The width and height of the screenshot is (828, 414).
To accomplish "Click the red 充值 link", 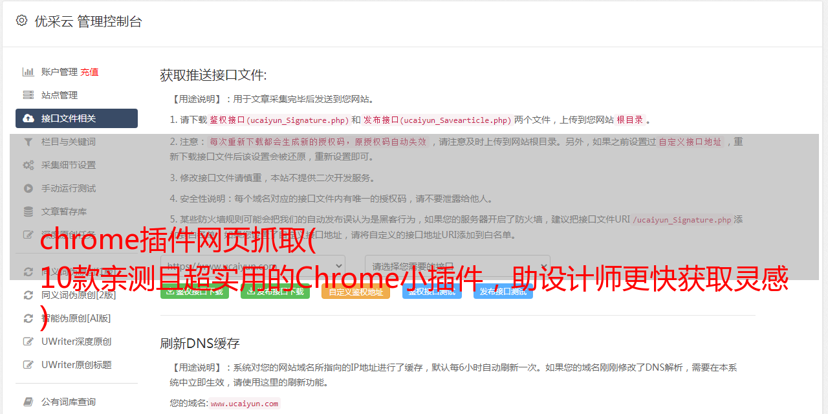I will click(x=89, y=72).
